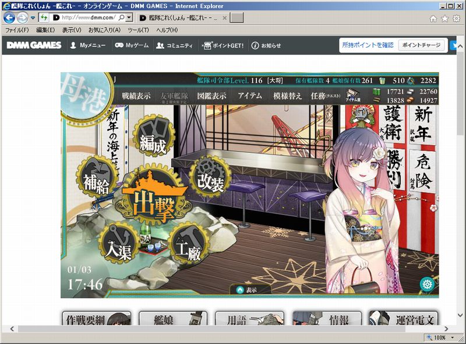The image size is (466, 344).
Task: Select 戦績表示 in the game menu
Action: 136,96
